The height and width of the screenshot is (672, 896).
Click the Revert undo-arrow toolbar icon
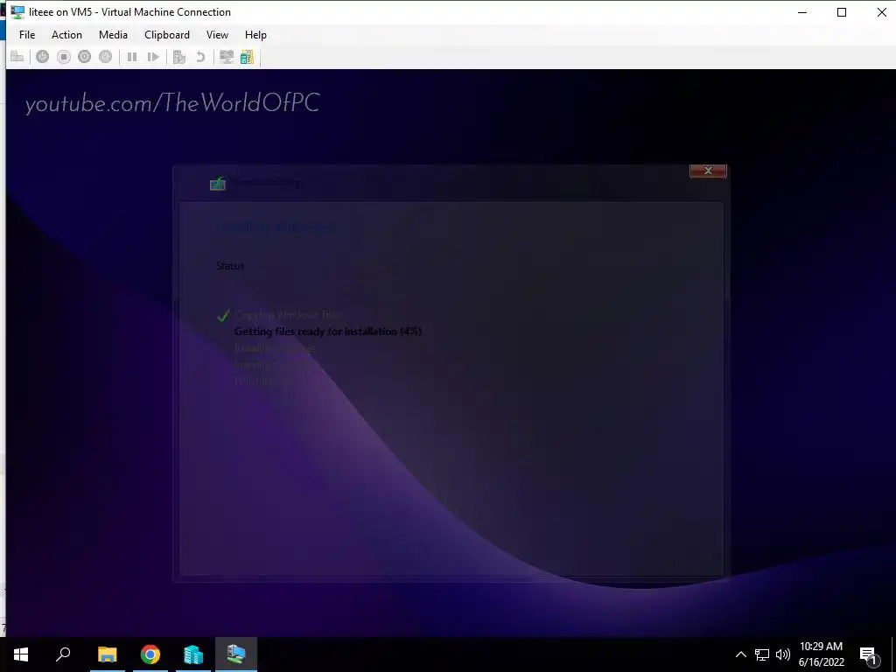200,57
